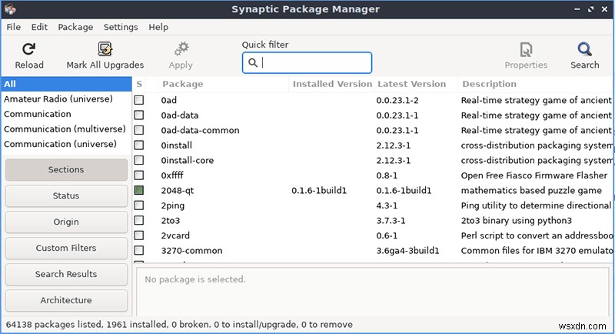Image resolution: width=615 pixels, height=334 pixels.
Task: Select the 0ad-data package name
Action: (180, 115)
